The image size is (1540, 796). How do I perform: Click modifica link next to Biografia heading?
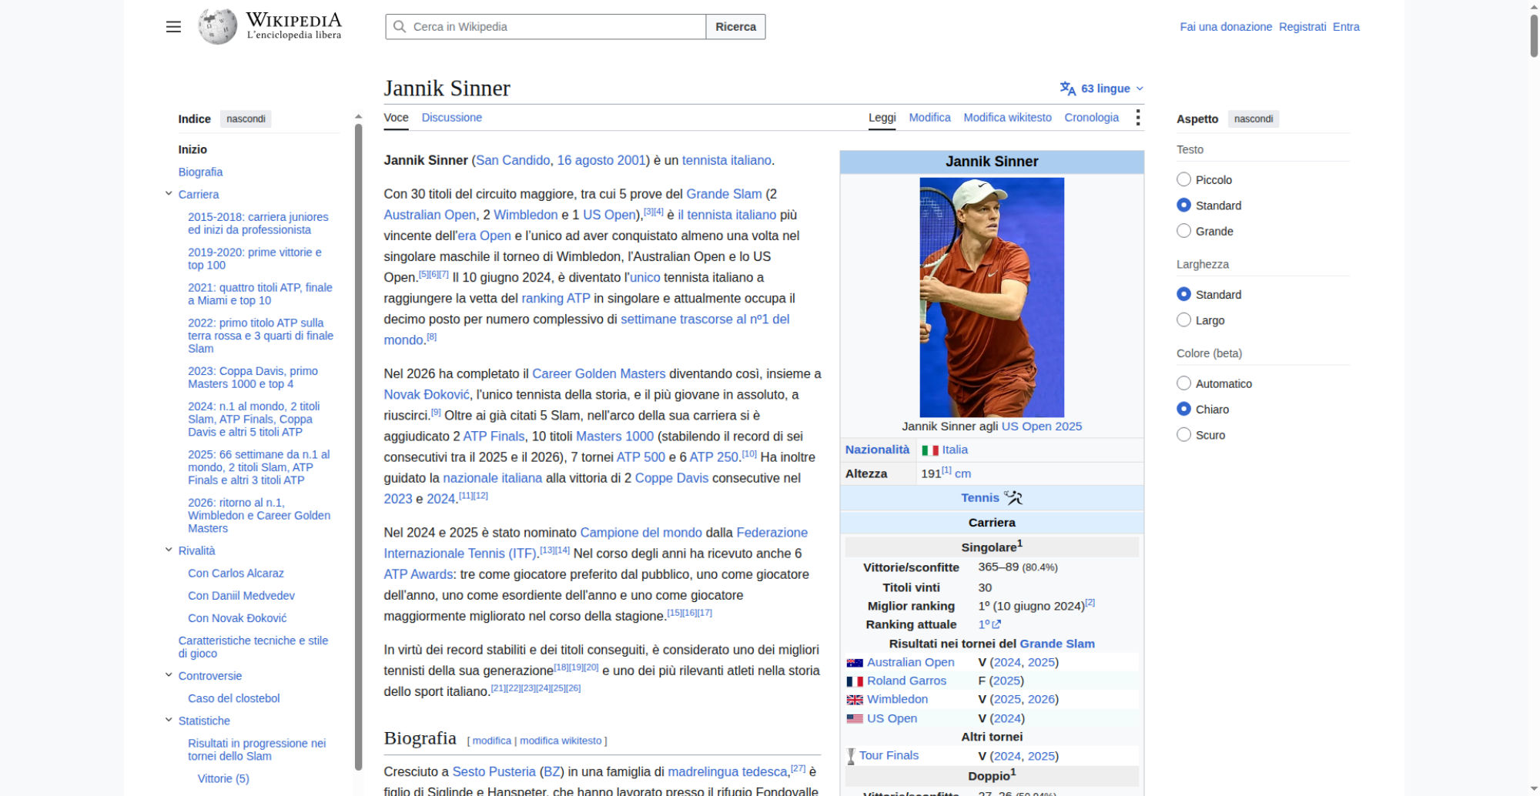tap(492, 741)
